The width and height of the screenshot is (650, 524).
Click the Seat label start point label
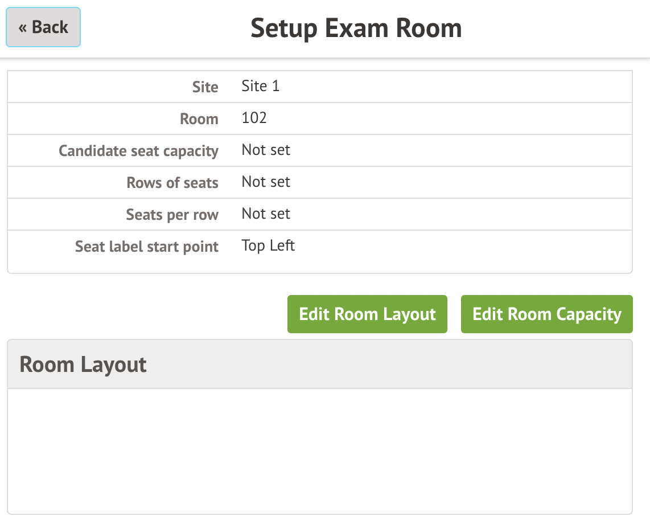pos(147,247)
